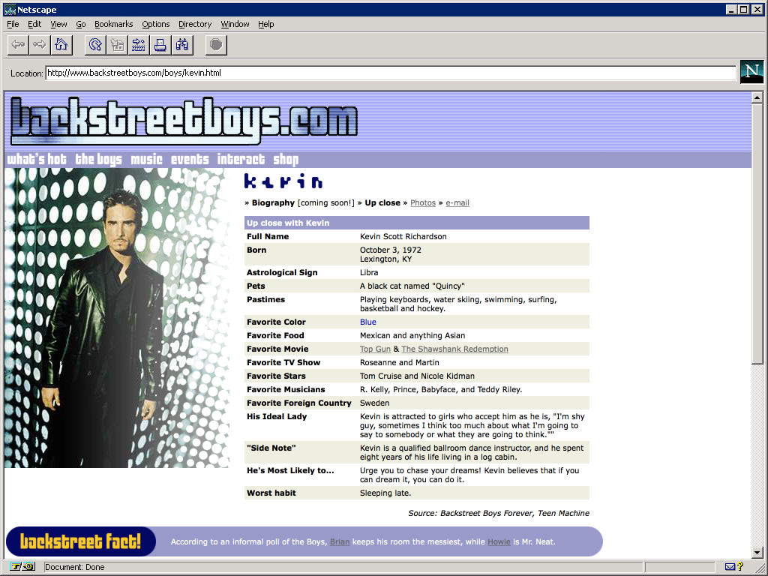Select the Blue favorite color link

pyautogui.click(x=367, y=322)
